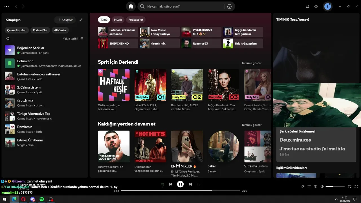Viewport: 361px width, 203px height.
Task: Toggle the lyrics microphone view
Action: (302, 187)
